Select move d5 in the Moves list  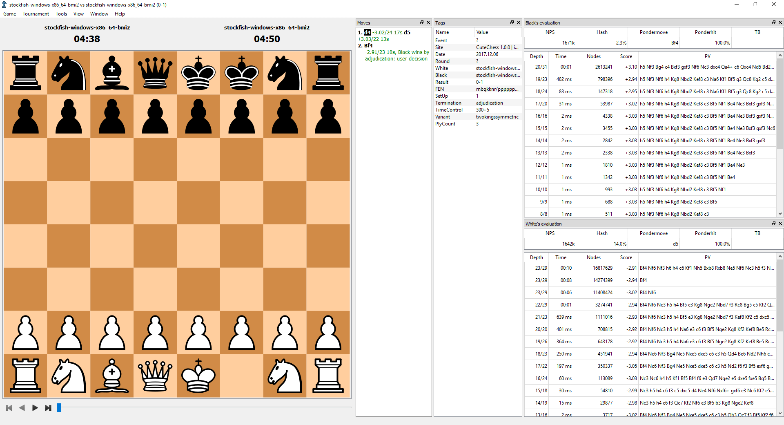pyautogui.click(x=407, y=32)
